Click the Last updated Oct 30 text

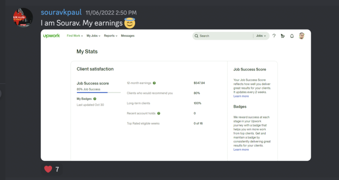(90, 105)
